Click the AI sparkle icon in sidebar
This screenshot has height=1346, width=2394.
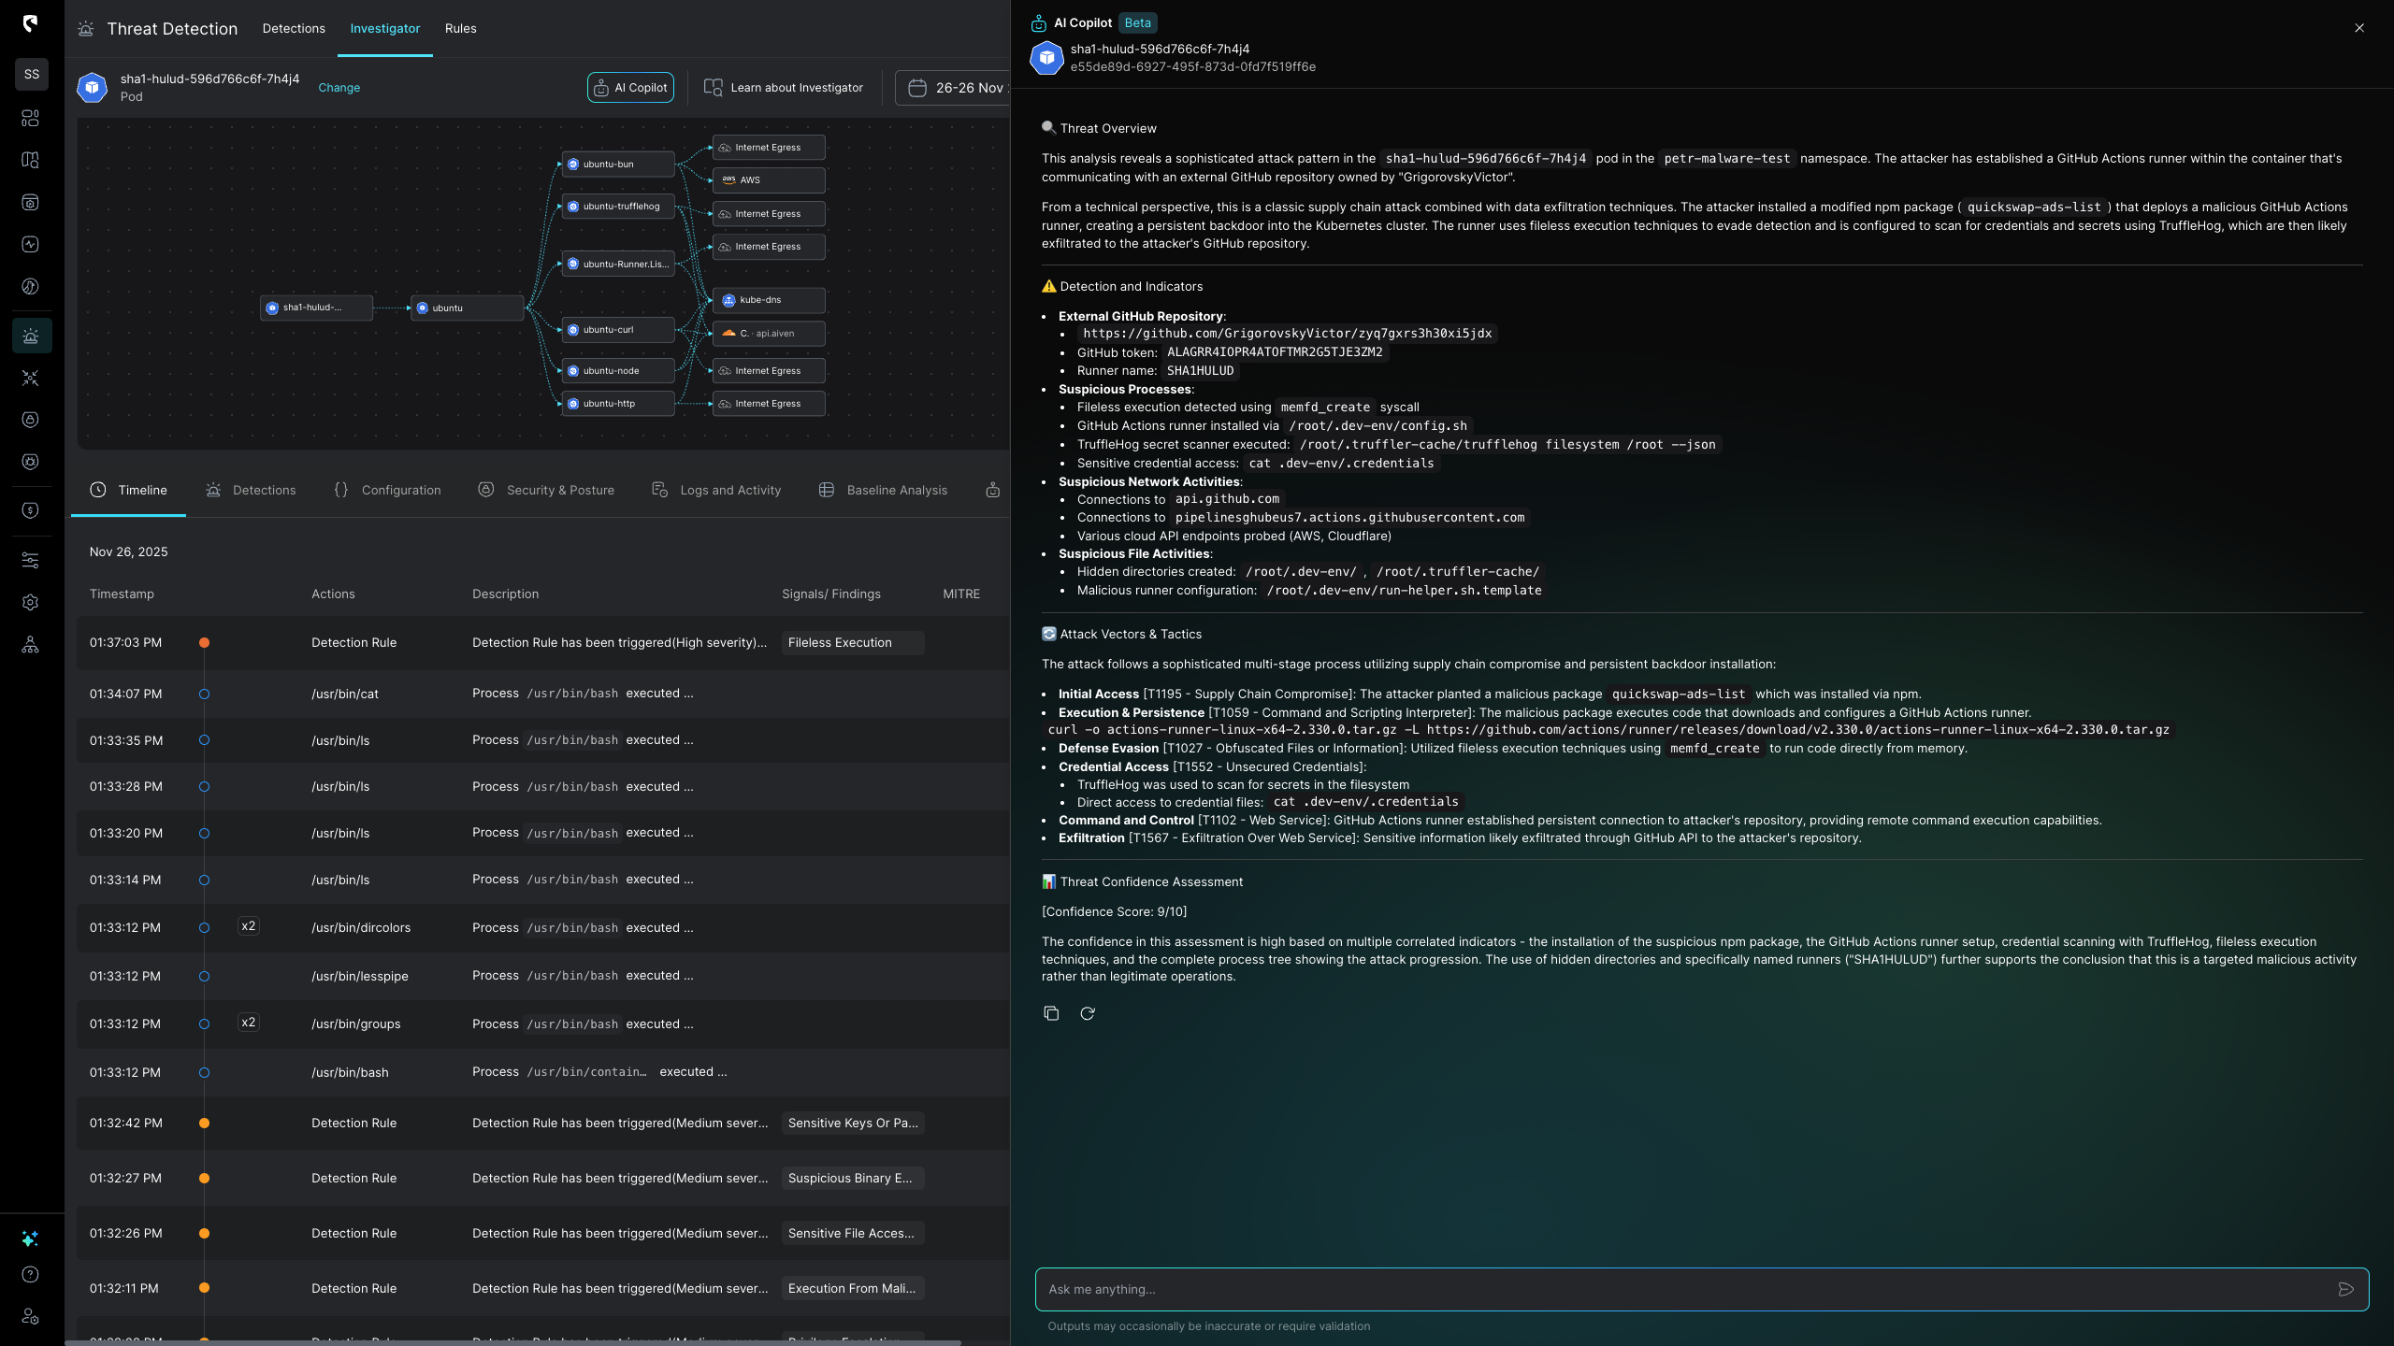[30, 1239]
